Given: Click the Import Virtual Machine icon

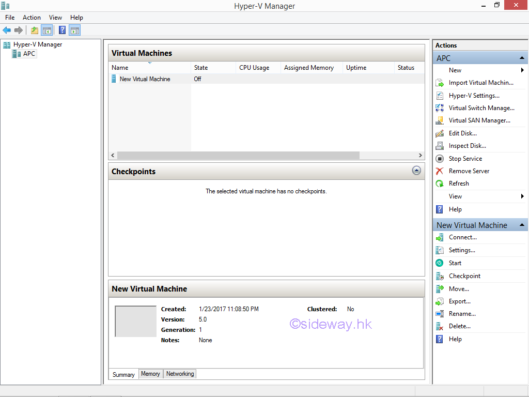Looking at the screenshot, I should click(440, 83).
